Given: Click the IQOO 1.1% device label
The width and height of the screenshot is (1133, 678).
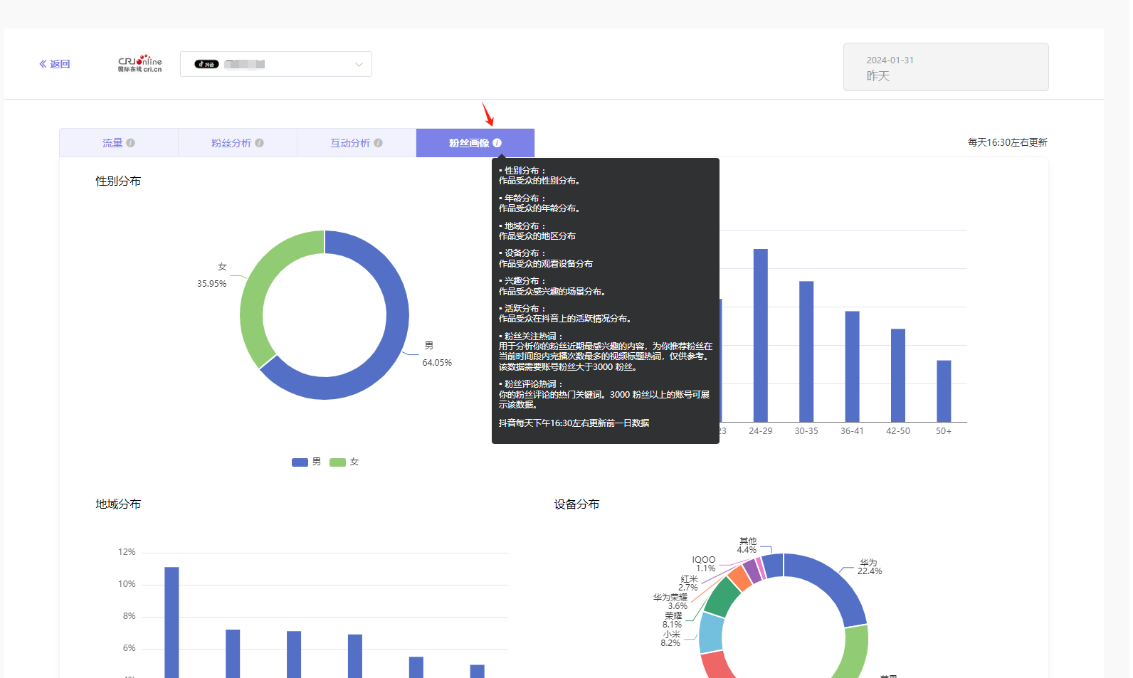Looking at the screenshot, I should coord(704,564).
